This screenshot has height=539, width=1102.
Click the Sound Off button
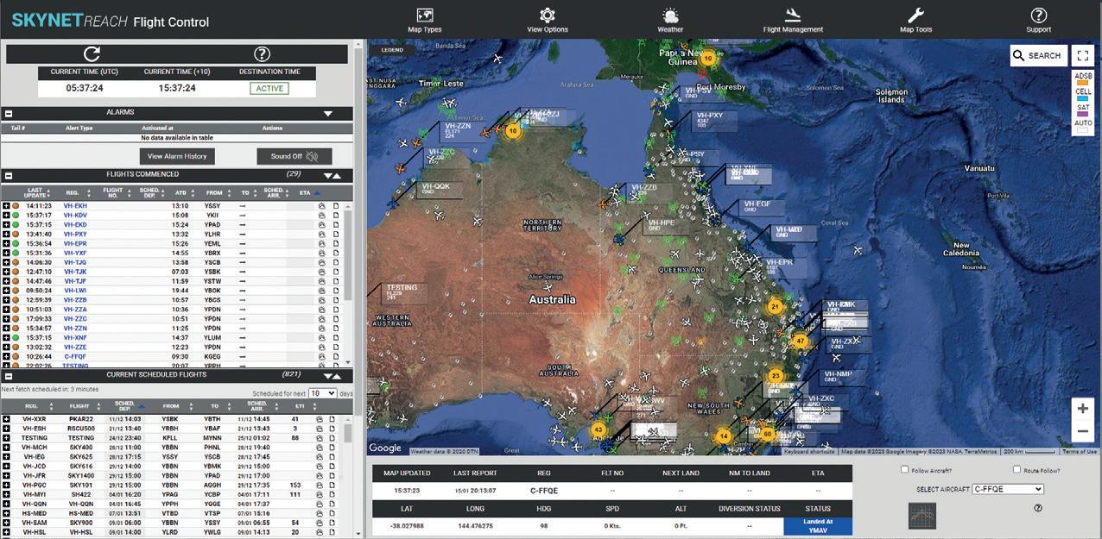294,156
